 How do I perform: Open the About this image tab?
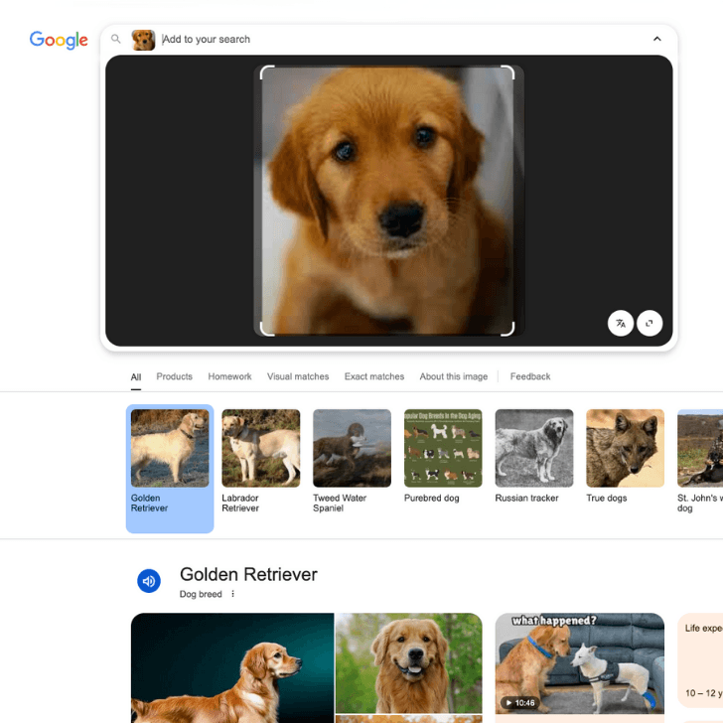coord(453,376)
